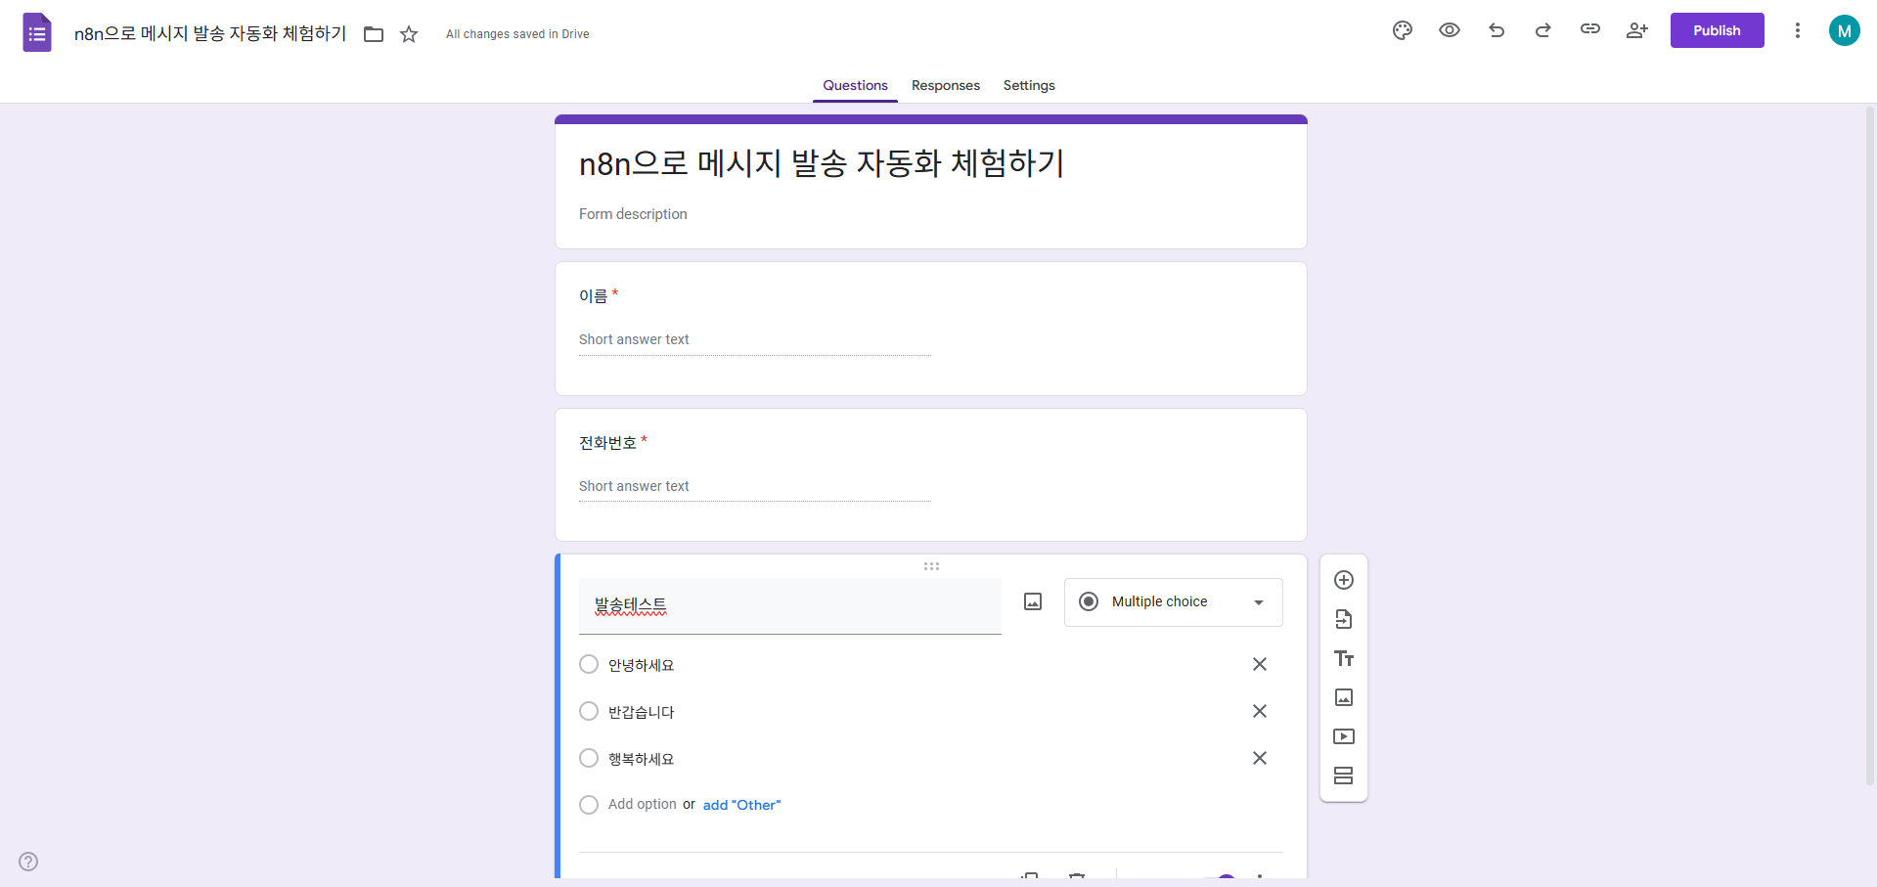The image size is (1877, 887).
Task: Open the Multiple choice question type dropdown
Action: [x=1173, y=601]
